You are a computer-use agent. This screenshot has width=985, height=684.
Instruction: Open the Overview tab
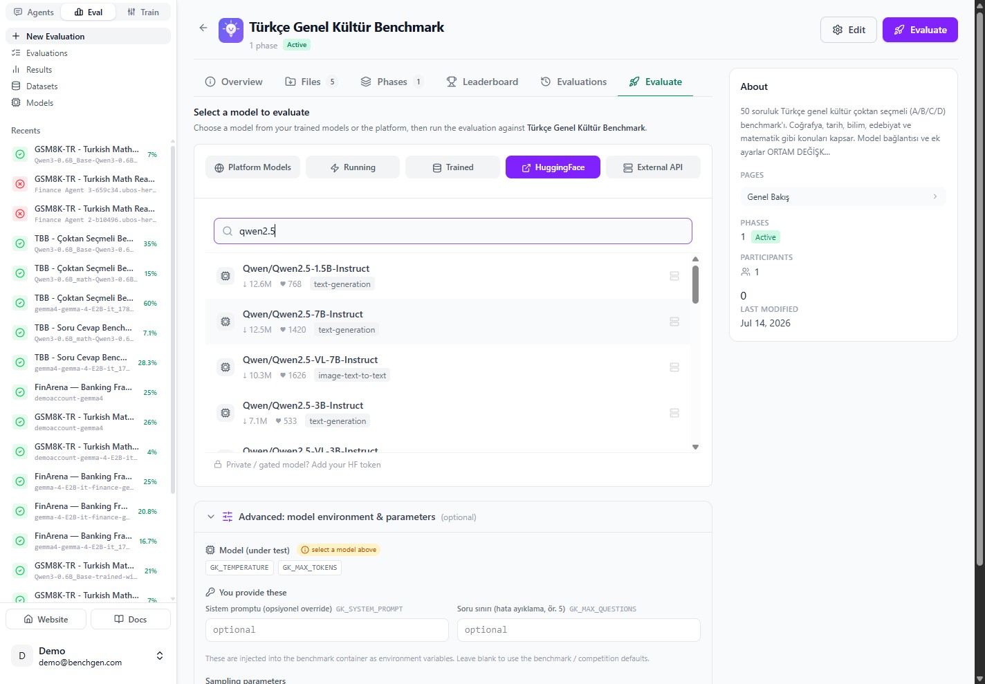234,82
